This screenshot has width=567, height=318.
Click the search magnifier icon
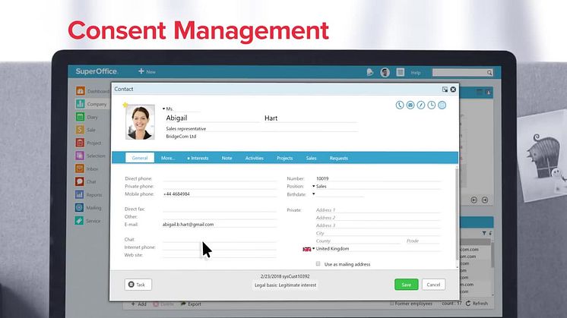coord(489,73)
